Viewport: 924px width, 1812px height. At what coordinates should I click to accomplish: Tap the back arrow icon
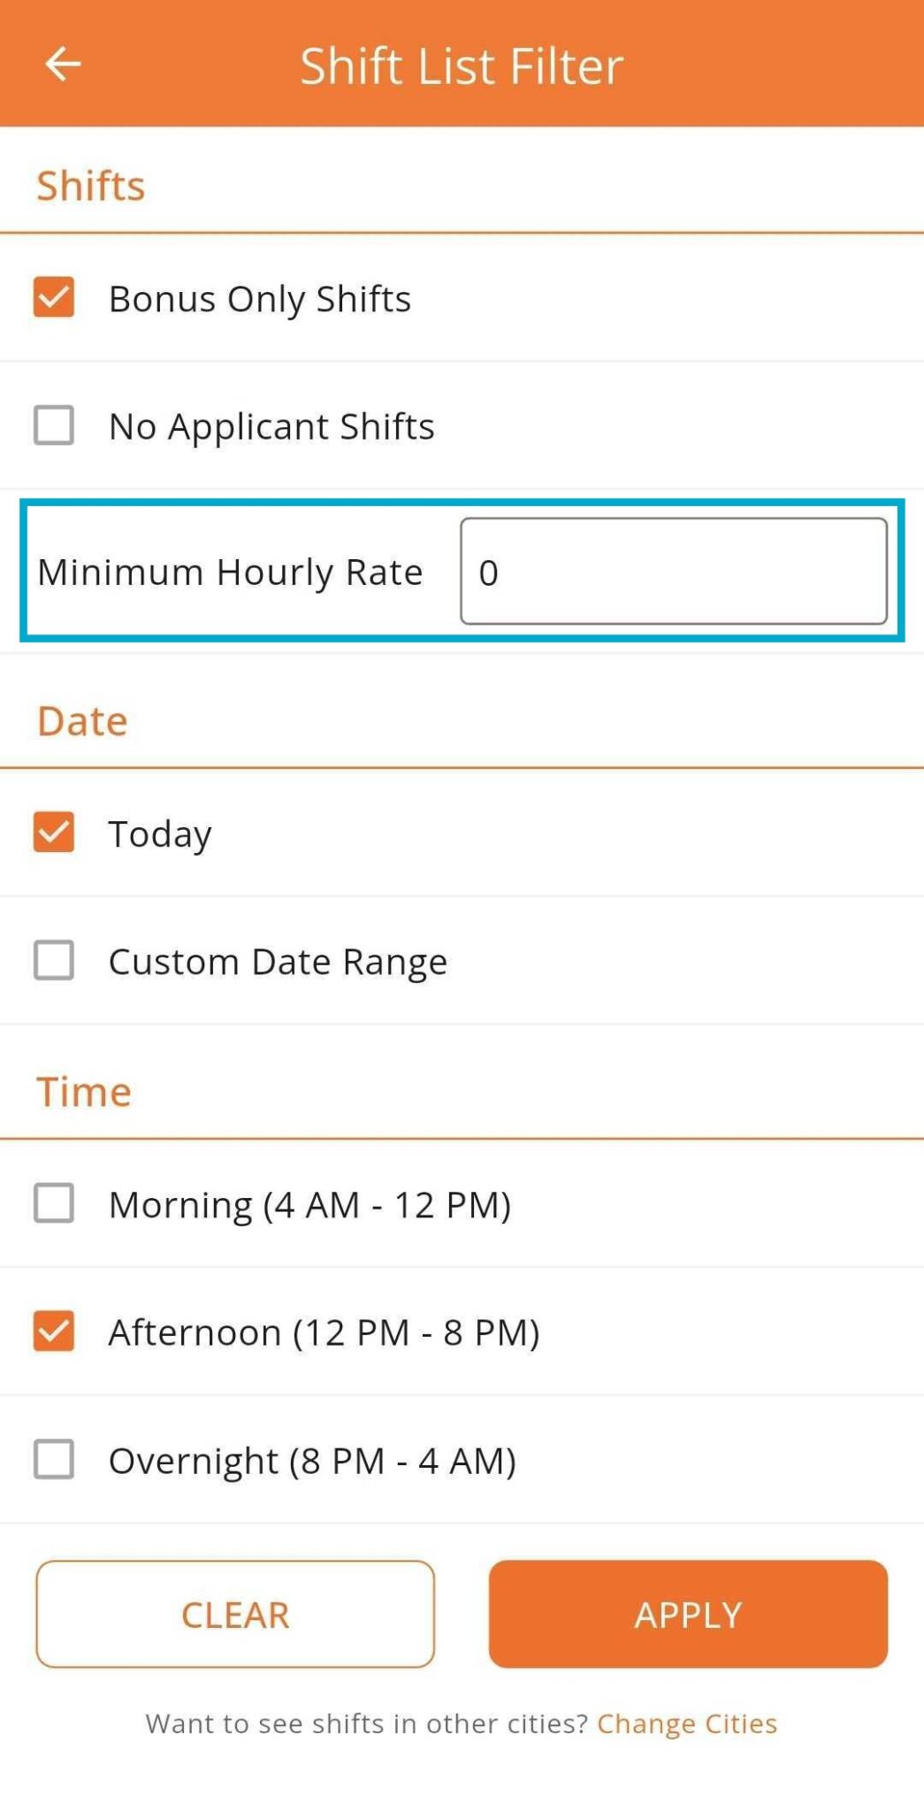63,65
